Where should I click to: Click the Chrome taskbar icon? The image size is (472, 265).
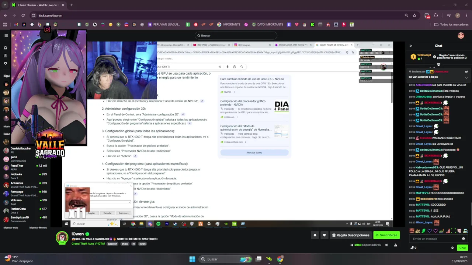click(280, 259)
